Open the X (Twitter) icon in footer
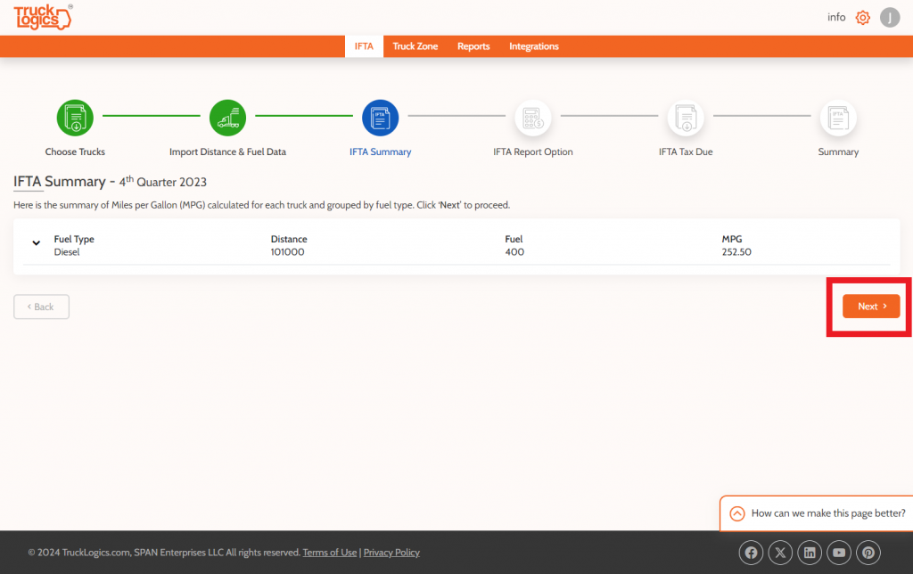This screenshot has height=574, width=913. tap(780, 553)
